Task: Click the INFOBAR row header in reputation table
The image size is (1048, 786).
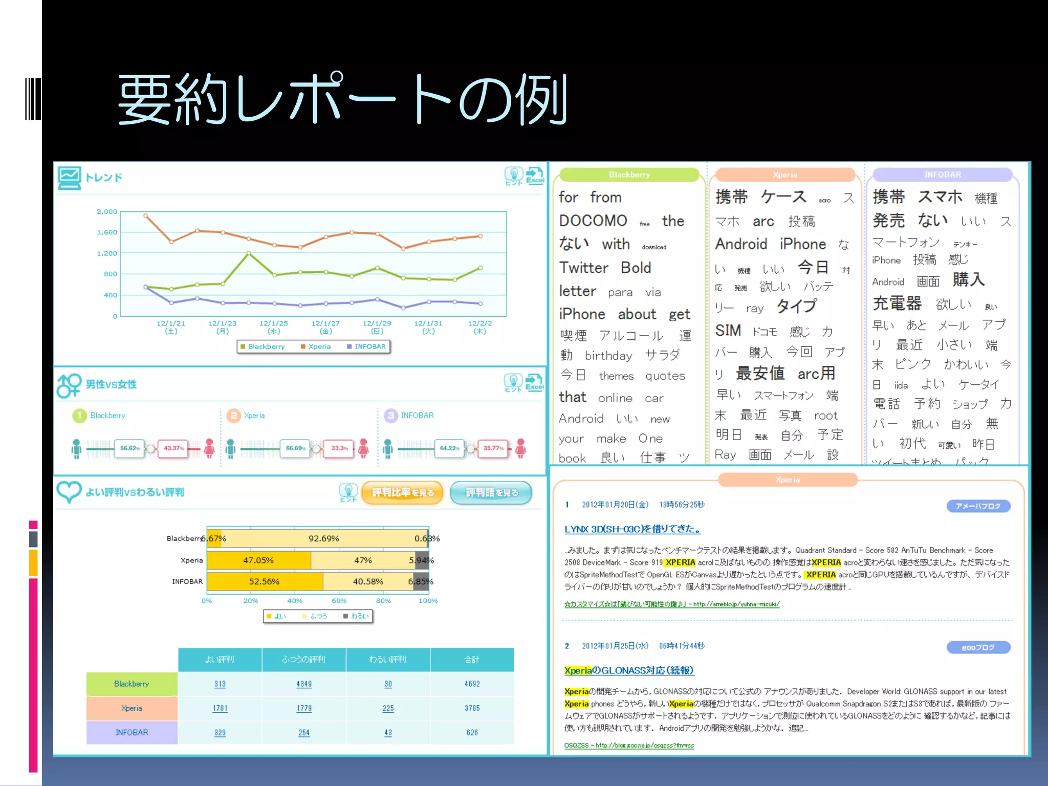Action: 132,733
